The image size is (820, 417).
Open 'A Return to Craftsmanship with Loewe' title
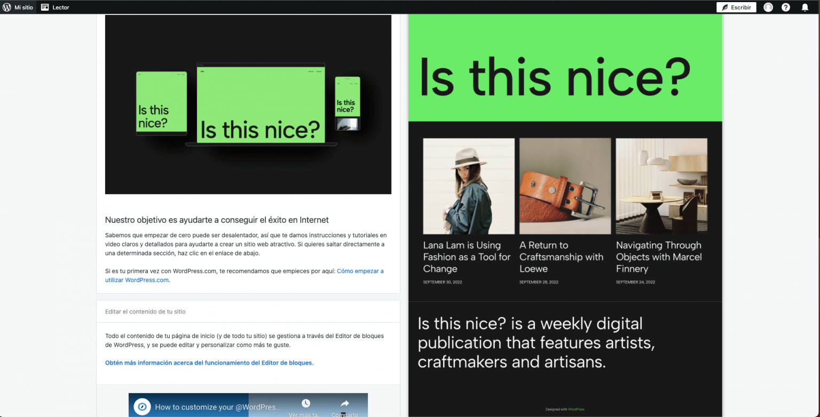tap(562, 257)
